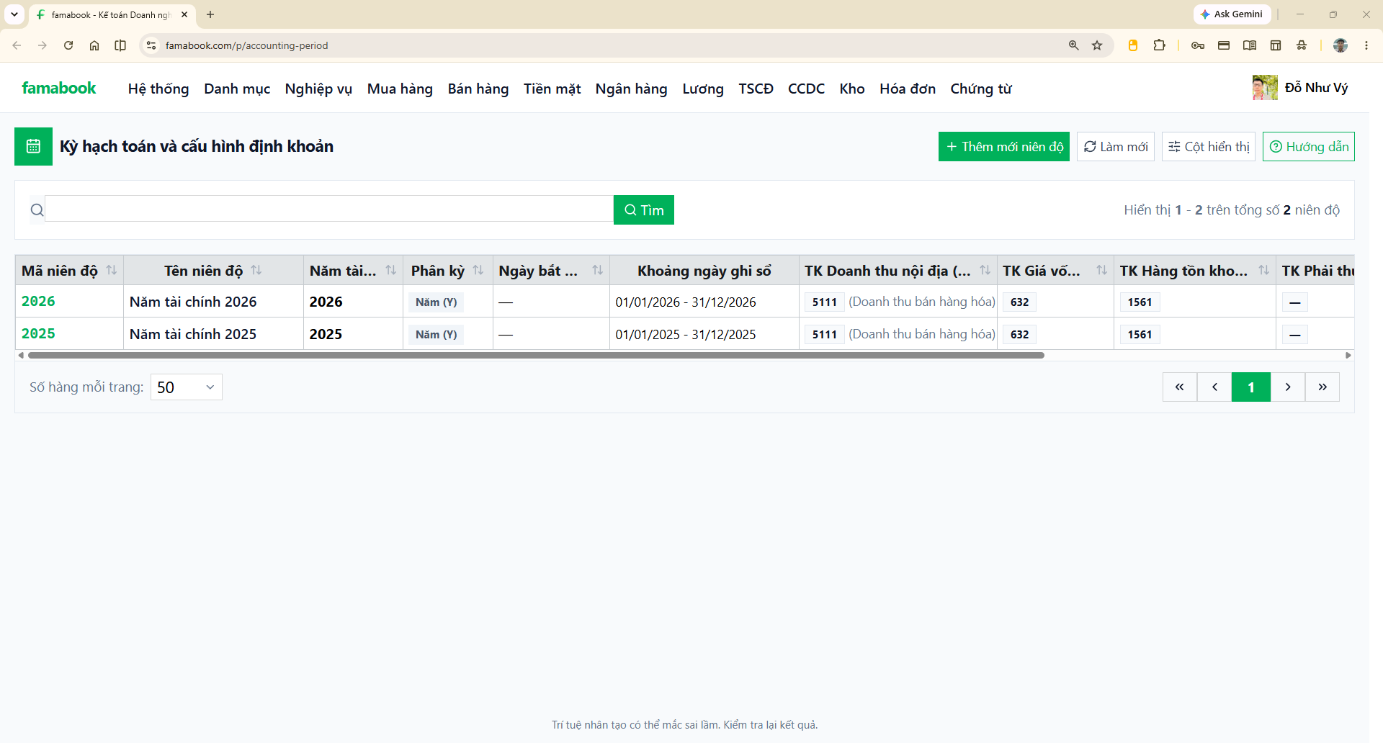Open fiscal year 2026 link

point(38,301)
